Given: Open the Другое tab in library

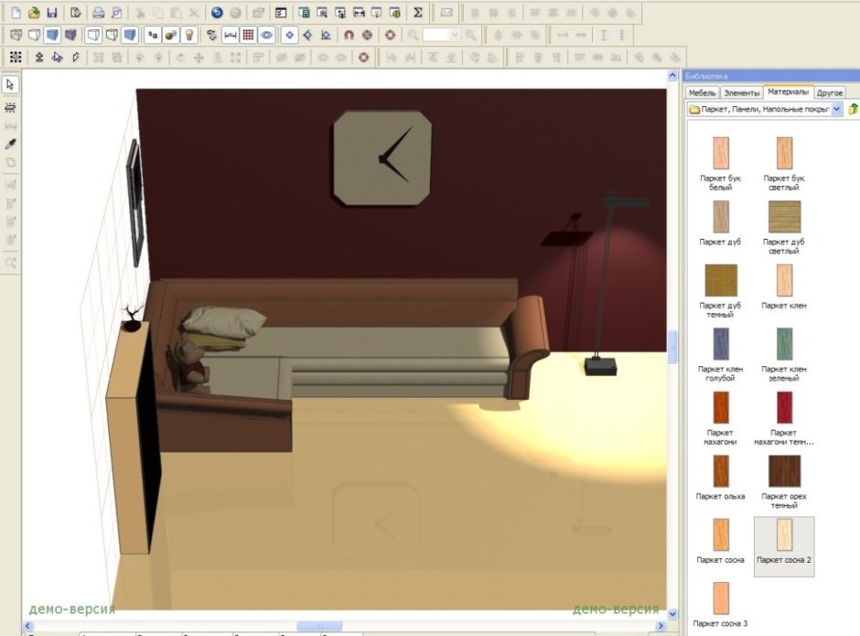Looking at the screenshot, I should tap(830, 92).
